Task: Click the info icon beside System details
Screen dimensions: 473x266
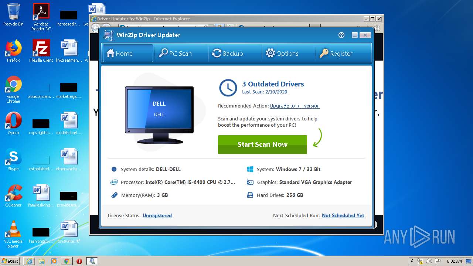Action: (x=114, y=170)
